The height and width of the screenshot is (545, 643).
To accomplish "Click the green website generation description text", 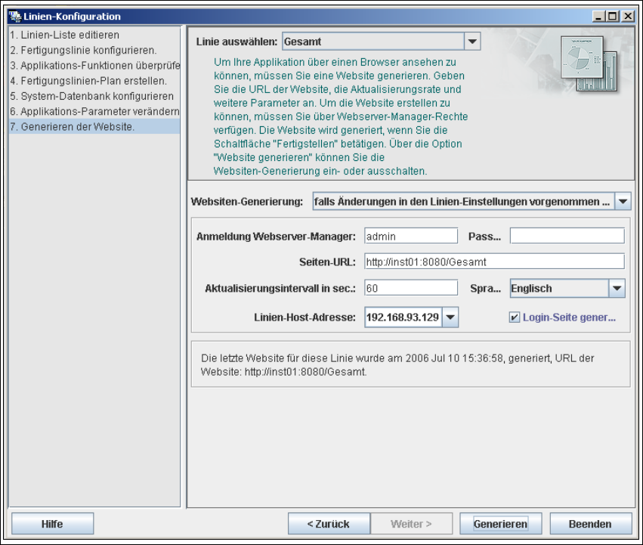I will coord(340,116).
